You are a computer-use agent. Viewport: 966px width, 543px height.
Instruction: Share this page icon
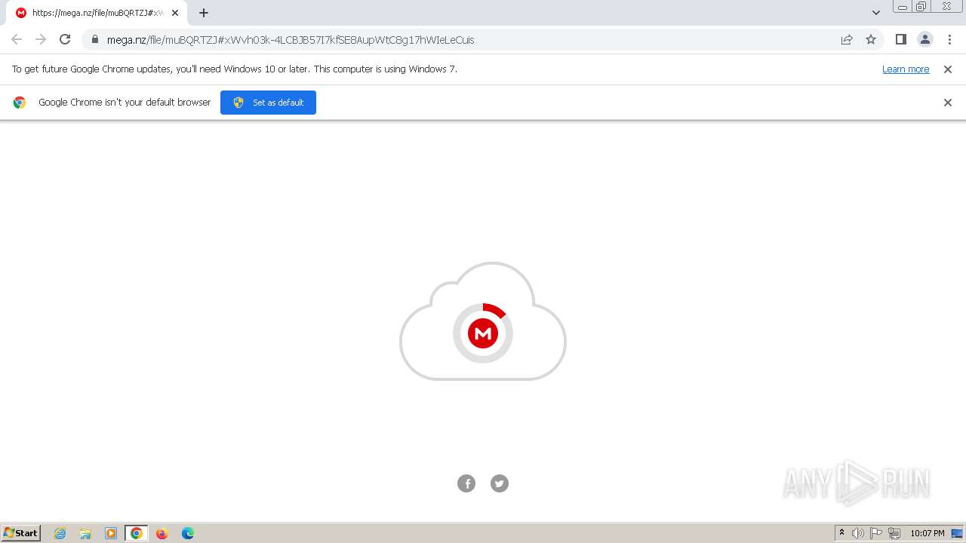click(x=847, y=39)
